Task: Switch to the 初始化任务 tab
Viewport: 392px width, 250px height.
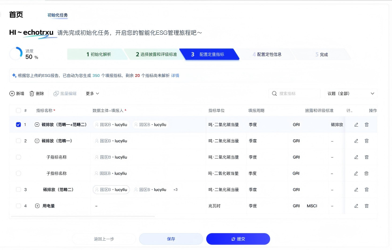Action: [58, 15]
